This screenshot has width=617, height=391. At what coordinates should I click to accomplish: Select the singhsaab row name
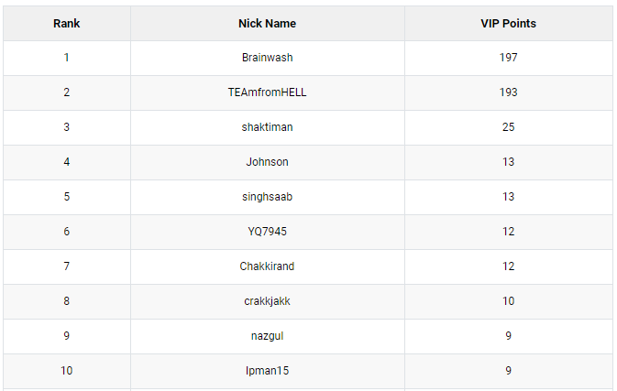(x=267, y=197)
